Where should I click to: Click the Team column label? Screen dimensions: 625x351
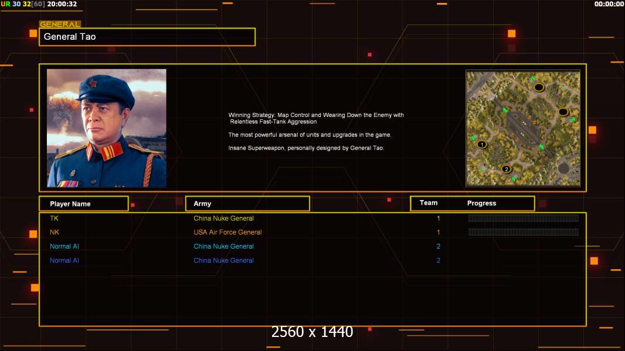(x=429, y=203)
